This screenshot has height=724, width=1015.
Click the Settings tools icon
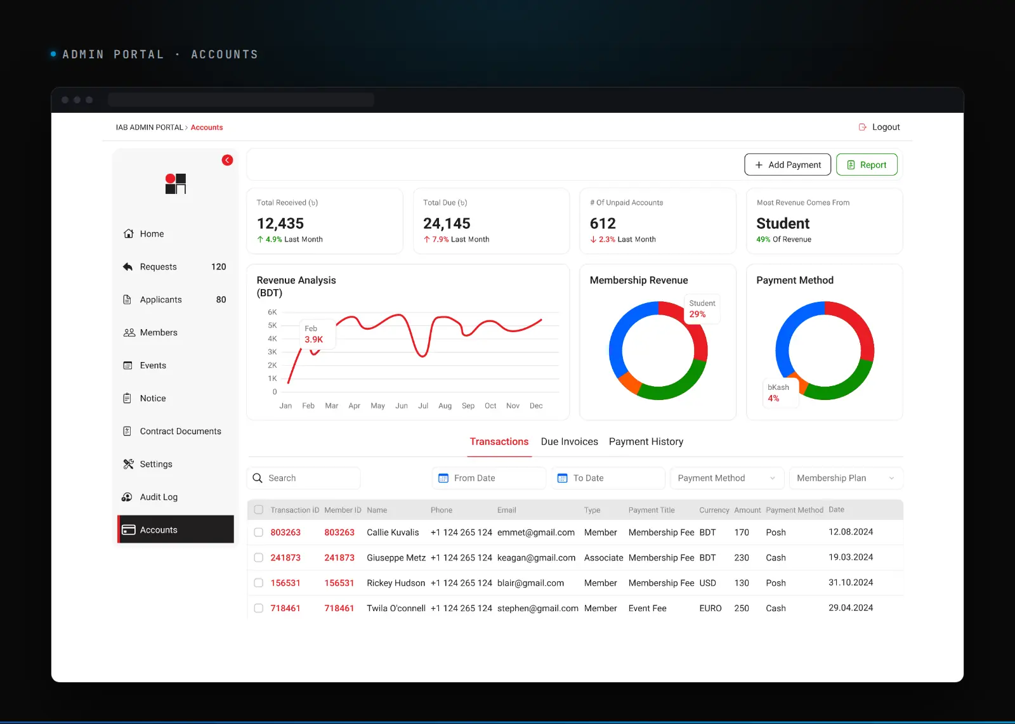(x=128, y=464)
